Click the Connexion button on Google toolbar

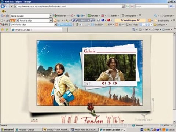166,16
